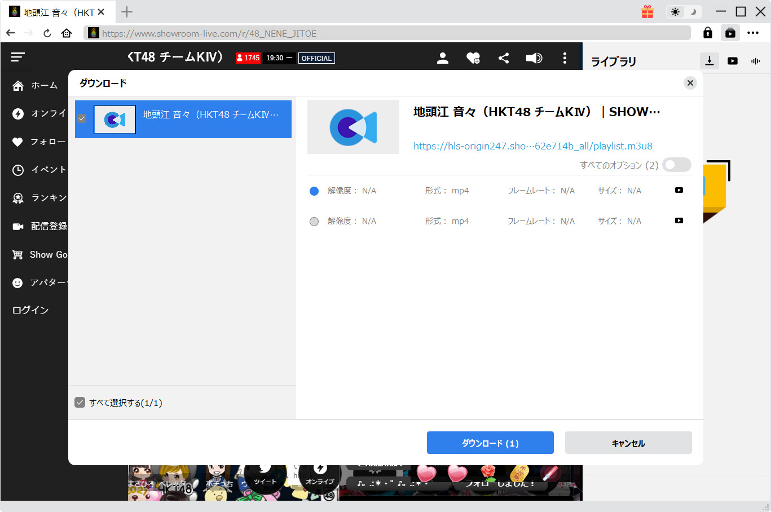Viewport: 771px width, 512px height.
Task: Open the Showroom hamburger menu
Action: coord(18,57)
